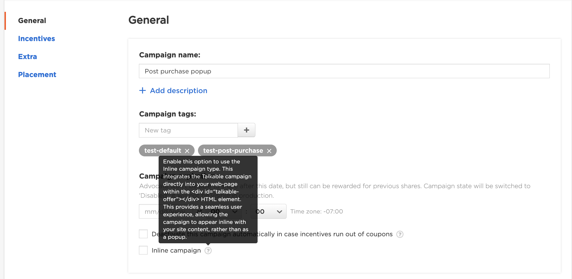Viewport: 572px width, 279px height.
Task: Click the test-post-purchase tag label
Action: (x=233, y=151)
